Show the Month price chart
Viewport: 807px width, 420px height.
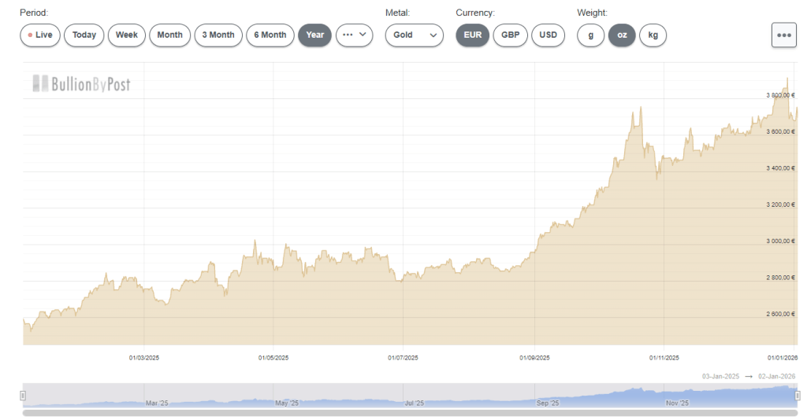tap(169, 35)
